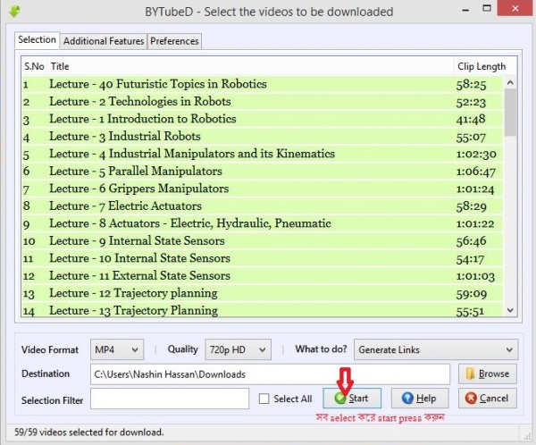Select row Lecture - 1 Introduction to Robotics
Viewport: 536px width, 445px height.
pyautogui.click(x=262, y=119)
